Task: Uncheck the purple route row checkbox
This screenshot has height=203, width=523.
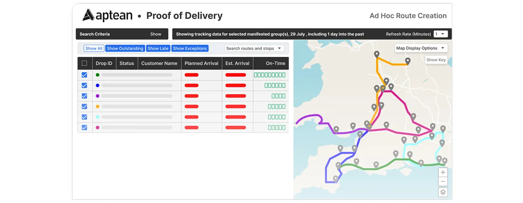Action: click(84, 96)
